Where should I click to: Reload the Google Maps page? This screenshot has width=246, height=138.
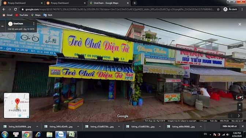[x=15, y=9]
